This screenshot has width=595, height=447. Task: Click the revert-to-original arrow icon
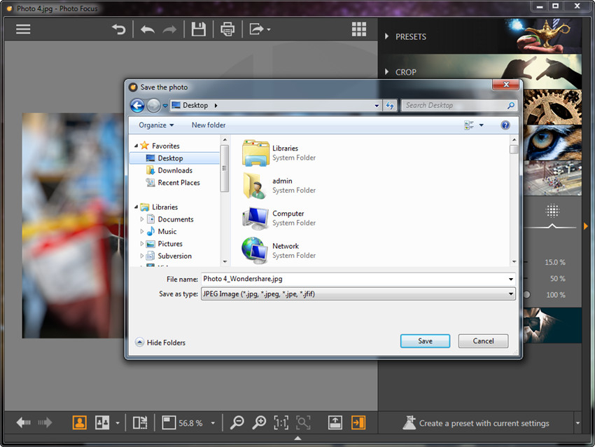[x=119, y=29]
